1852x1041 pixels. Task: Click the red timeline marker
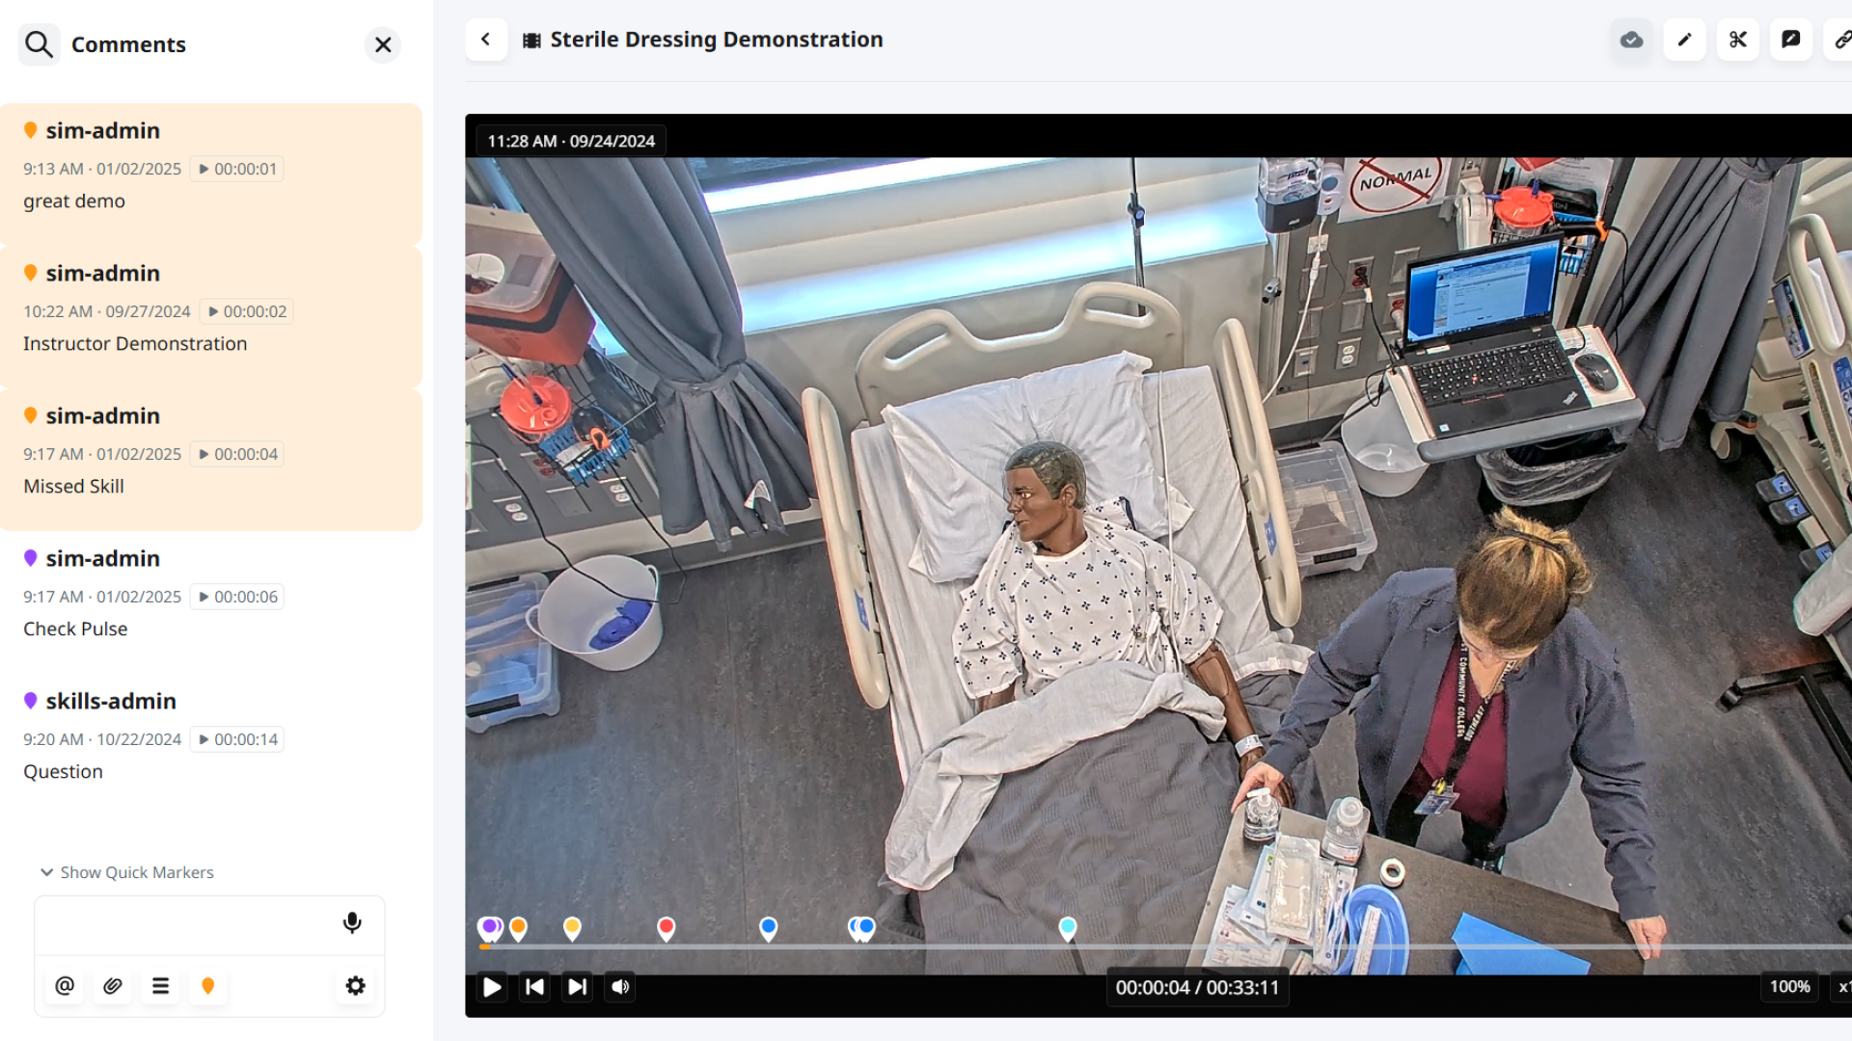click(666, 928)
